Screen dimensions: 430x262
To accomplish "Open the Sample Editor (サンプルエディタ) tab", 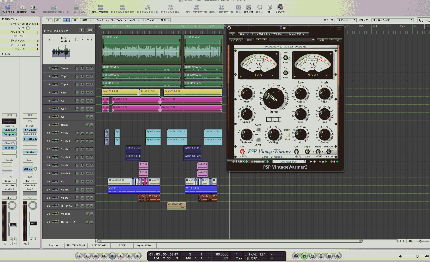I will tap(76, 245).
